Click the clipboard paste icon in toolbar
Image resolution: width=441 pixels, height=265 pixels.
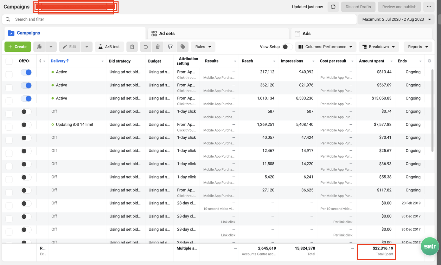[x=132, y=47]
